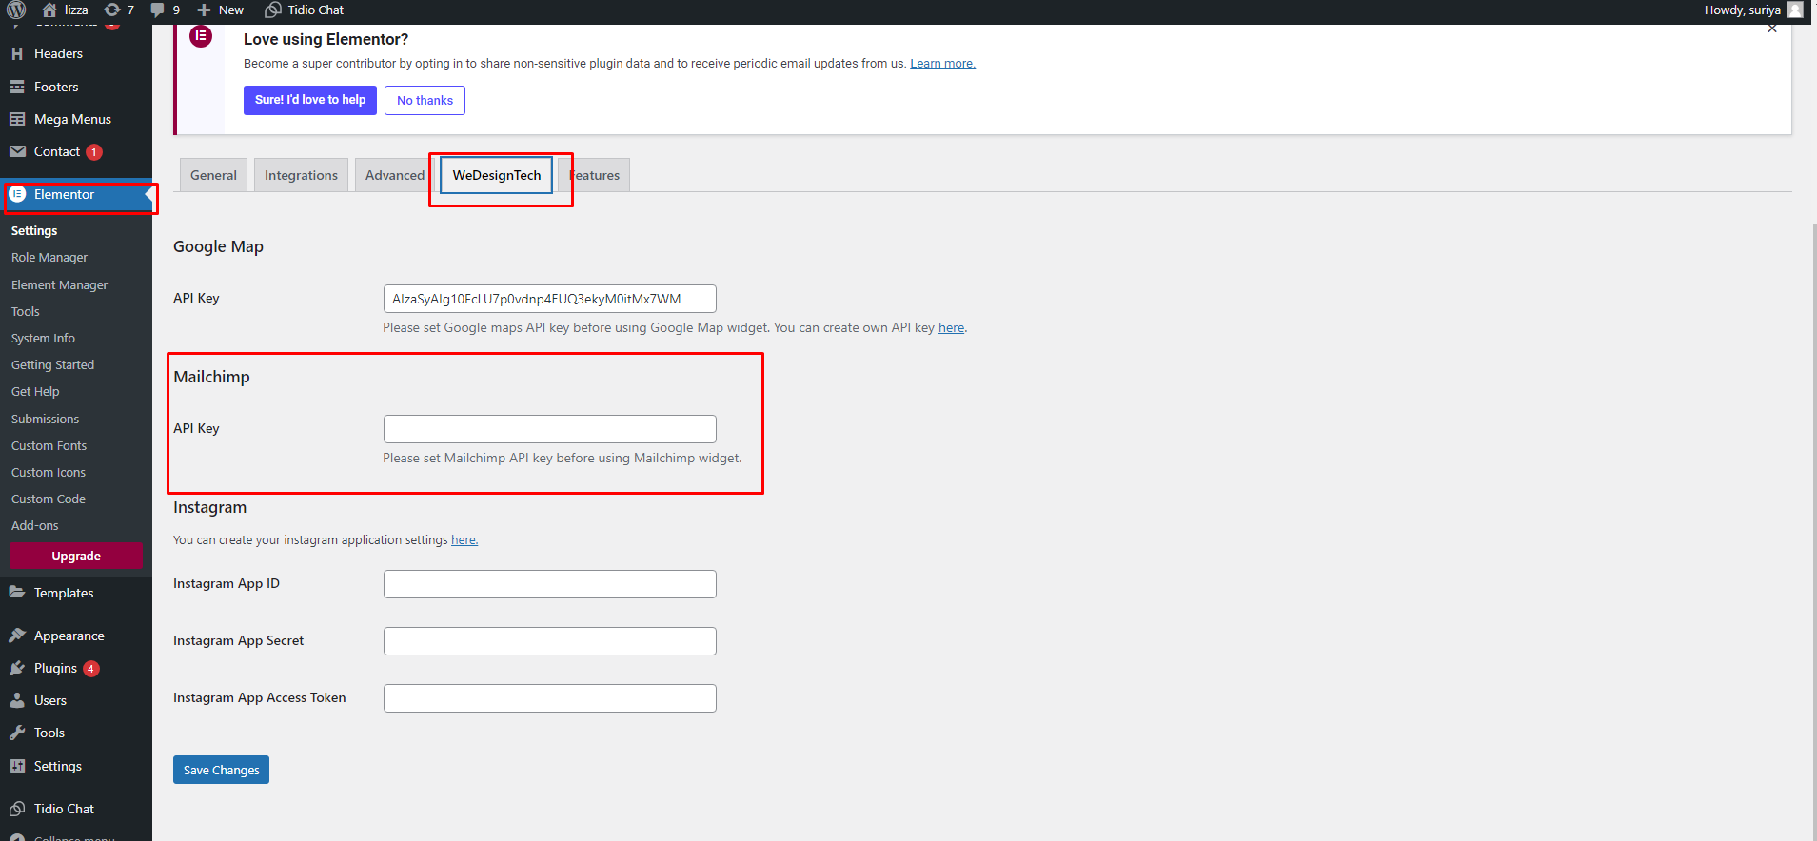Click Sure! I'd love to help button
Screen dimensions: 1817x841
pos(310,100)
